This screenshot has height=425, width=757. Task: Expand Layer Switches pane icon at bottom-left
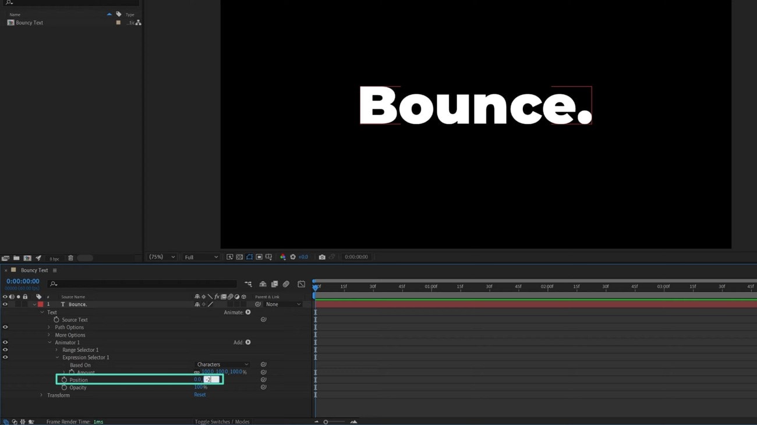tap(6, 422)
